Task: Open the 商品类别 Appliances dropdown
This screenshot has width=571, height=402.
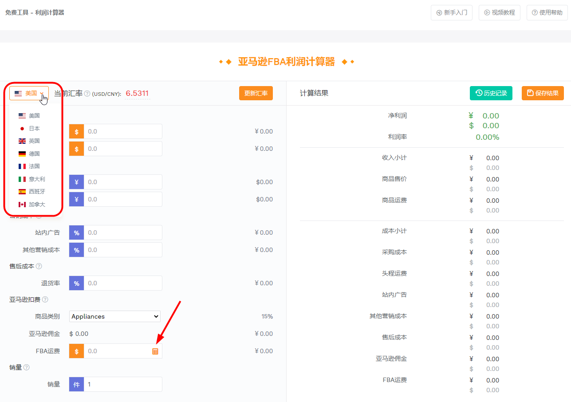Action: click(115, 316)
